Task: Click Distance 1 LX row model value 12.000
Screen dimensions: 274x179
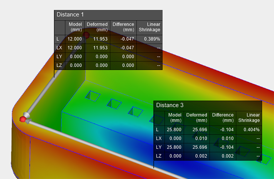Action: pyautogui.click(x=74, y=48)
